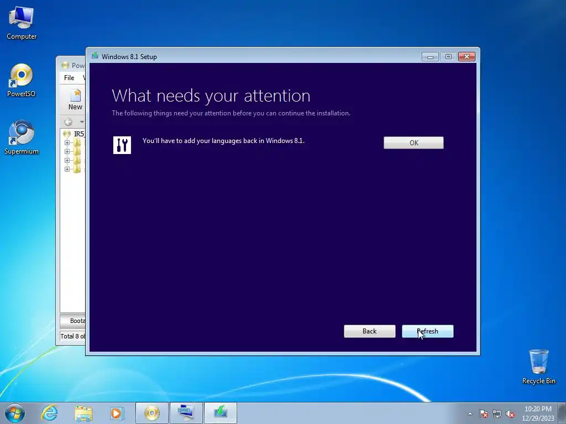Viewport: 566px width, 424px height.
Task: Maximize the Windows 8.1 Setup window
Action: pos(448,57)
